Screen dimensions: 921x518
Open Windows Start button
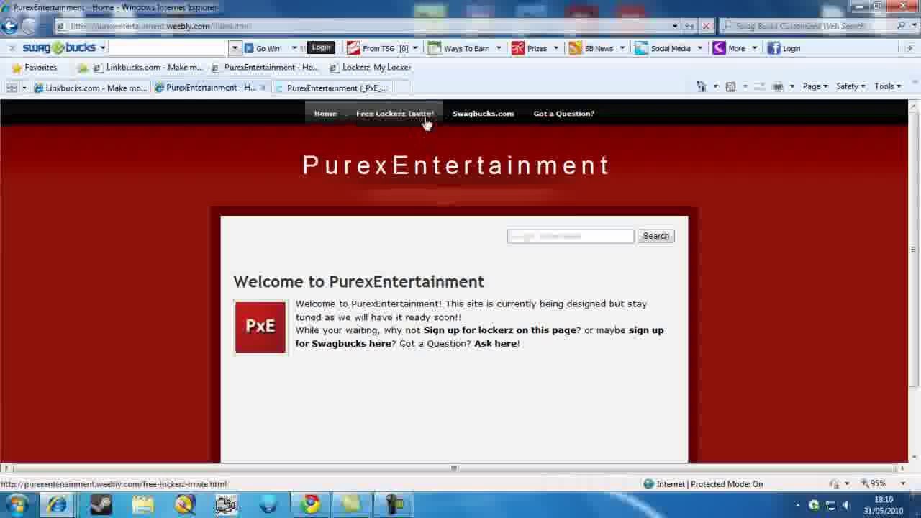click(17, 504)
